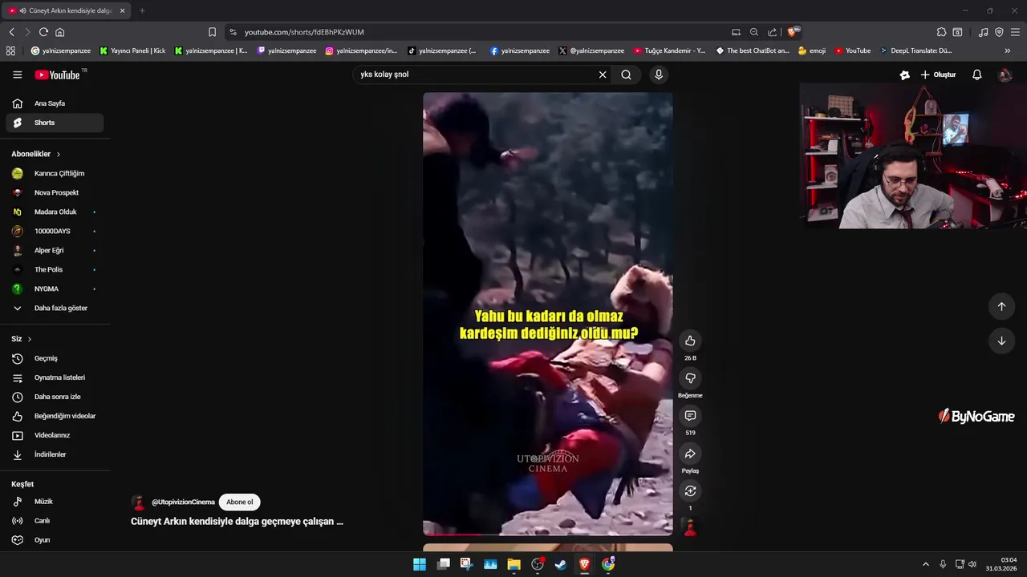Open Nova Prospekt channel
Screen dimensions: 1027x577
pyautogui.click(x=55, y=192)
